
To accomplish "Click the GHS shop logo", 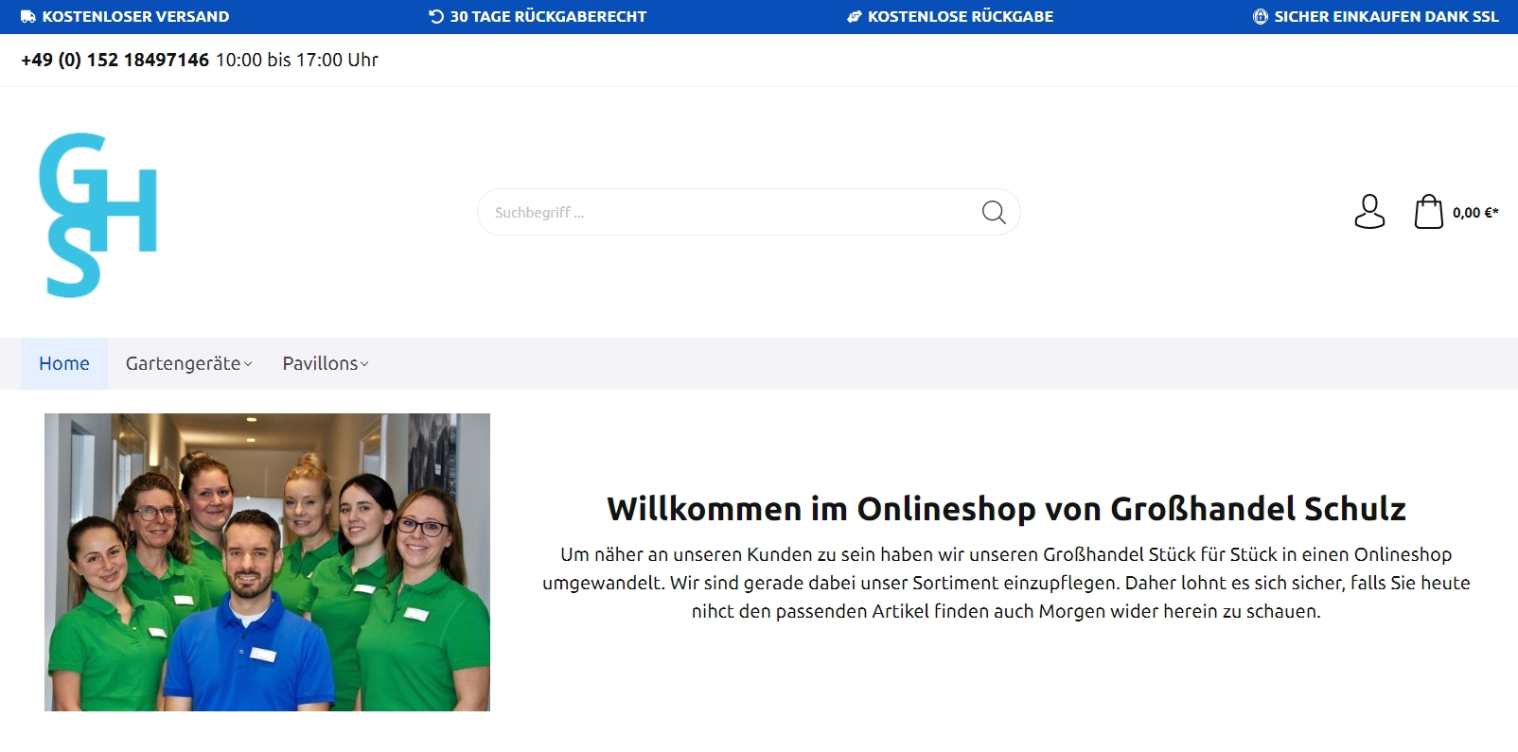I will click(x=97, y=215).
